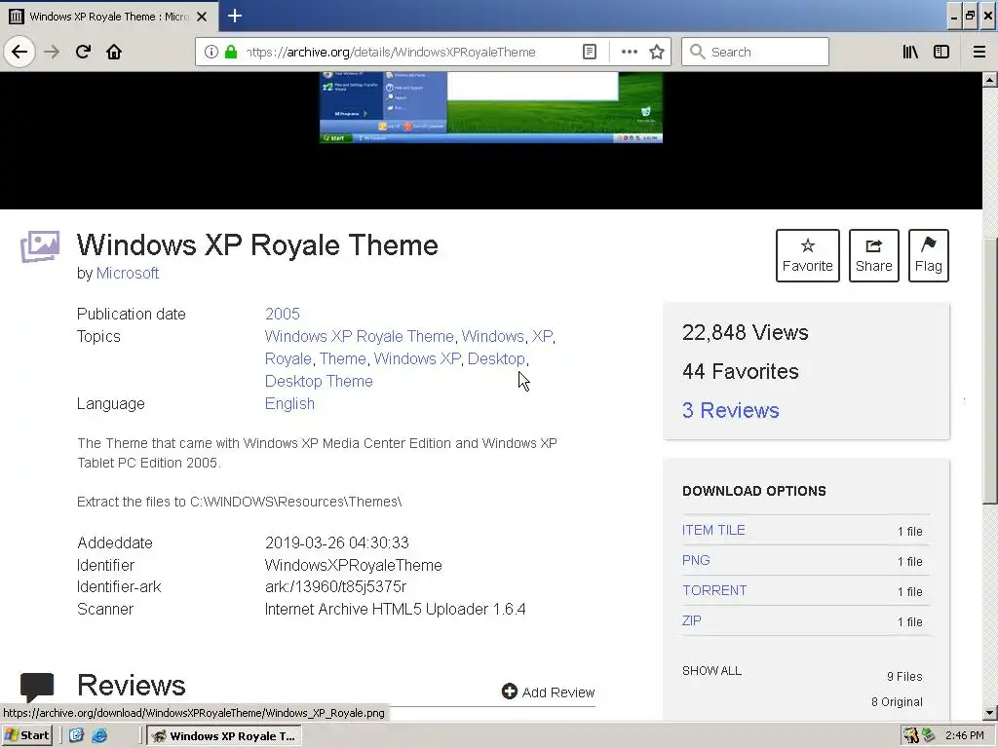This screenshot has height=748, width=998.
Task: Click the ark:/13960/t85j5375r value
Action: click(335, 586)
